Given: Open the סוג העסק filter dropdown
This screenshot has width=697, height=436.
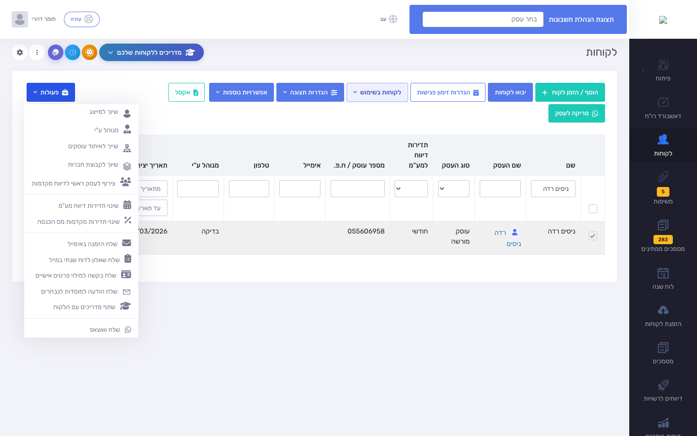Looking at the screenshot, I should point(454,188).
